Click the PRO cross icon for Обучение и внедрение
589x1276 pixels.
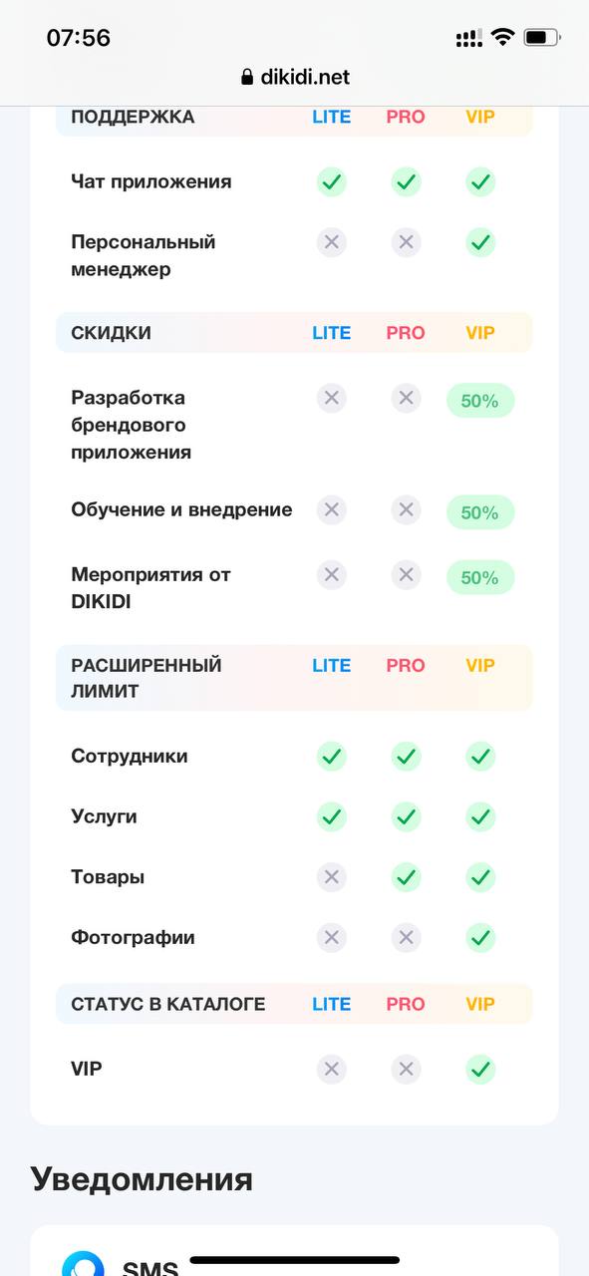(406, 510)
